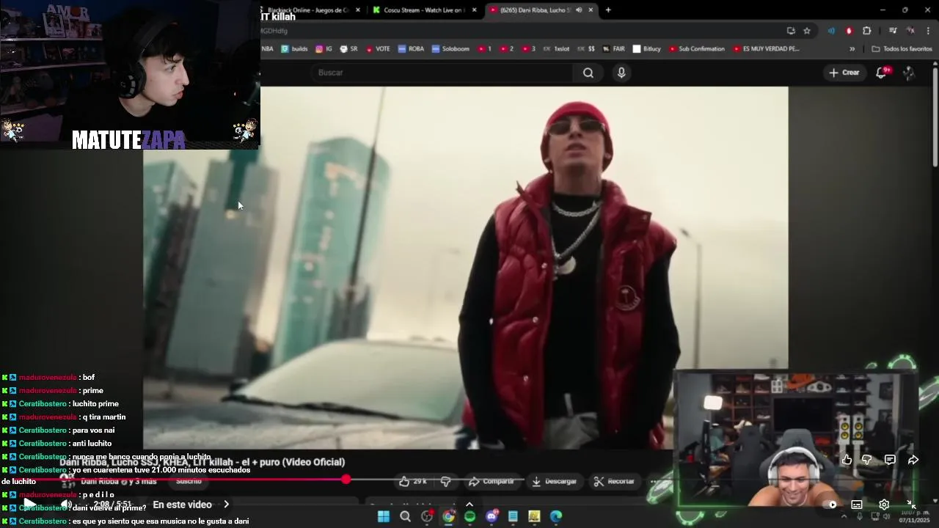Focus the Buscar search input field
This screenshot has width=939, height=528.
click(x=442, y=73)
